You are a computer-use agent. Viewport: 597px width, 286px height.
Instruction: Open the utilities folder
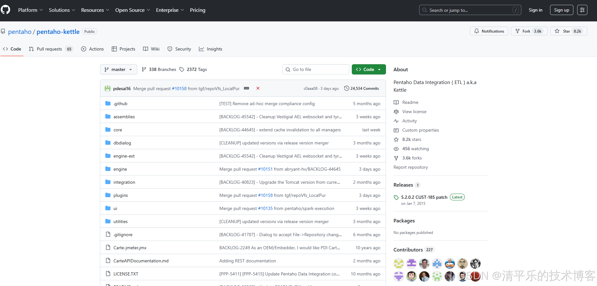[x=120, y=221]
